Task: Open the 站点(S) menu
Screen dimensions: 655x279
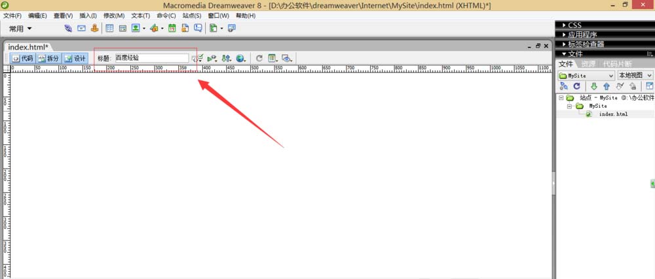Action: pos(192,16)
